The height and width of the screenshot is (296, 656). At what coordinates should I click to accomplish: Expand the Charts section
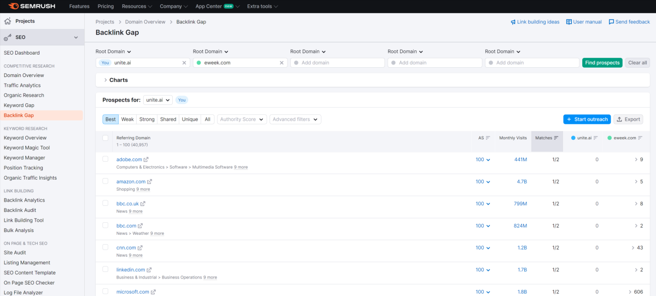(x=116, y=80)
